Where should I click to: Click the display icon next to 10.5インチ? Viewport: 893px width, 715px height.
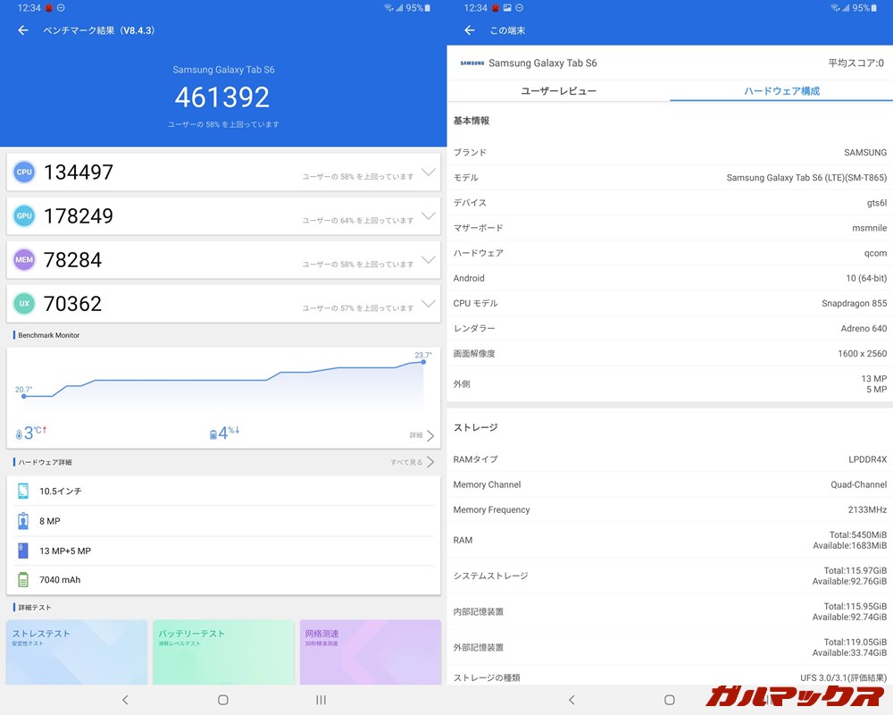(23, 491)
